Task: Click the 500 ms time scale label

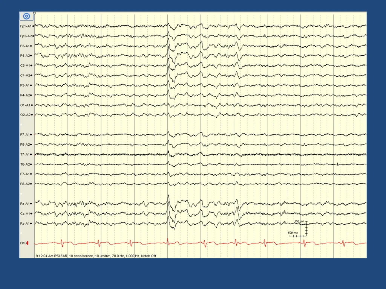Action: point(293,233)
